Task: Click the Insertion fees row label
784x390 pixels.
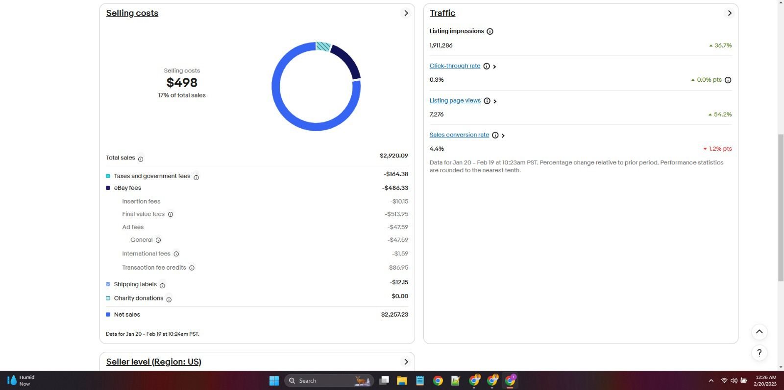Action: click(141, 202)
